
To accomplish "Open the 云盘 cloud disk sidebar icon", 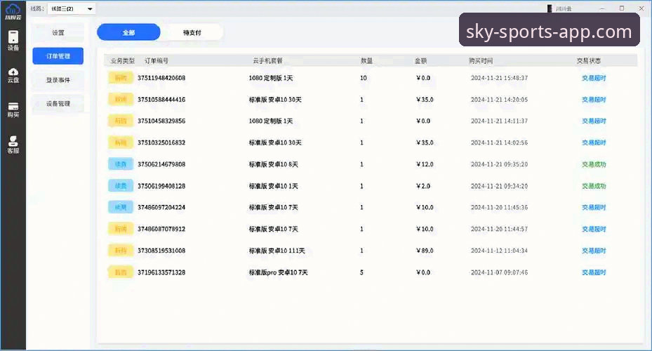I will tap(13, 74).
